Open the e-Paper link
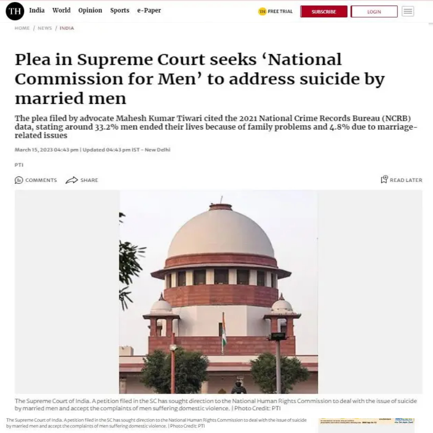Image resolution: width=433 pixels, height=433 pixels. pyautogui.click(x=149, y=10)
